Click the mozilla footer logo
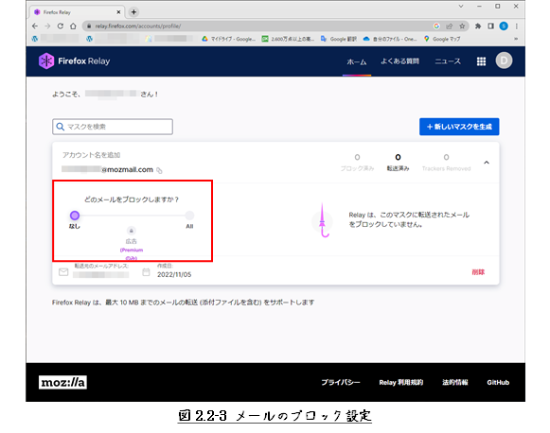The width and height of the screenshot is (550, 433). pyautogui.click(x=62, y=382)
